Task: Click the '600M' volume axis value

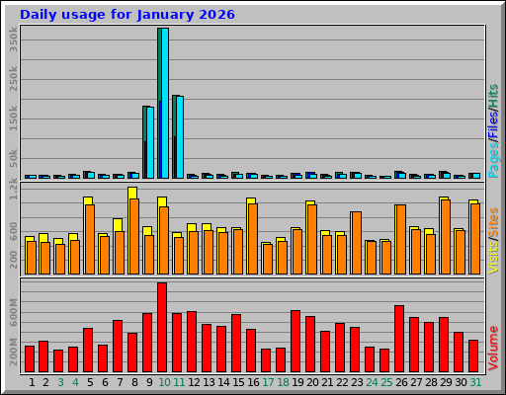Action: click(x=13, y=312)
